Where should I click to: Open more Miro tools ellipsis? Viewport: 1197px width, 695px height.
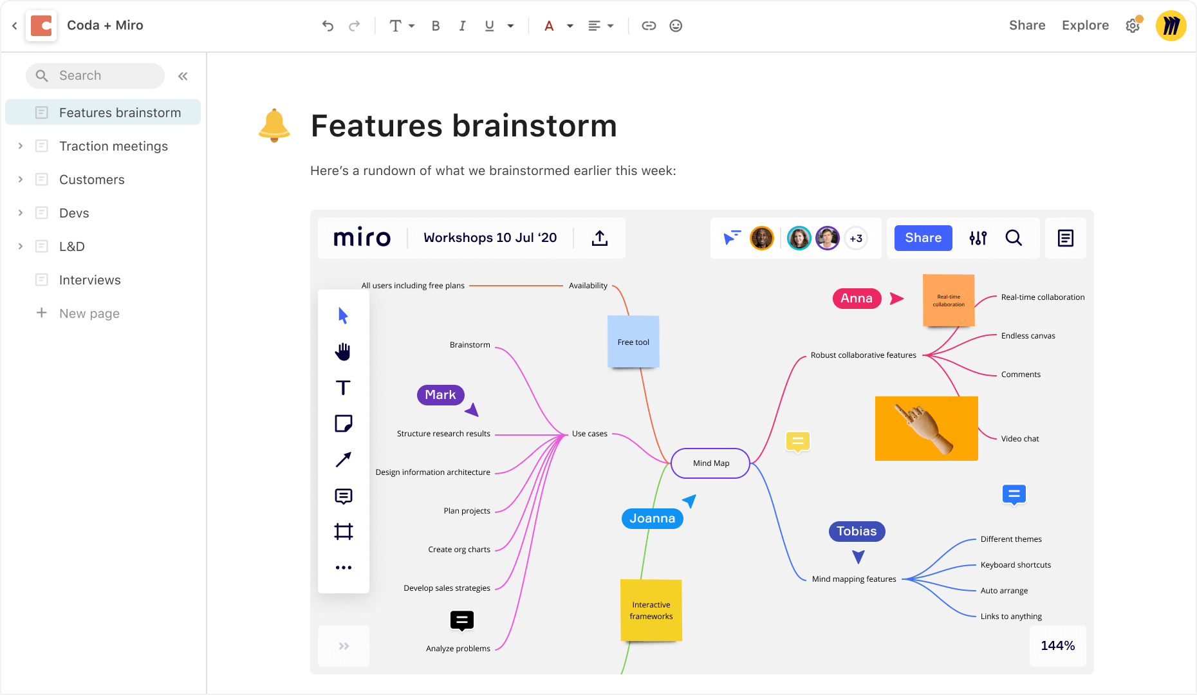343,568
